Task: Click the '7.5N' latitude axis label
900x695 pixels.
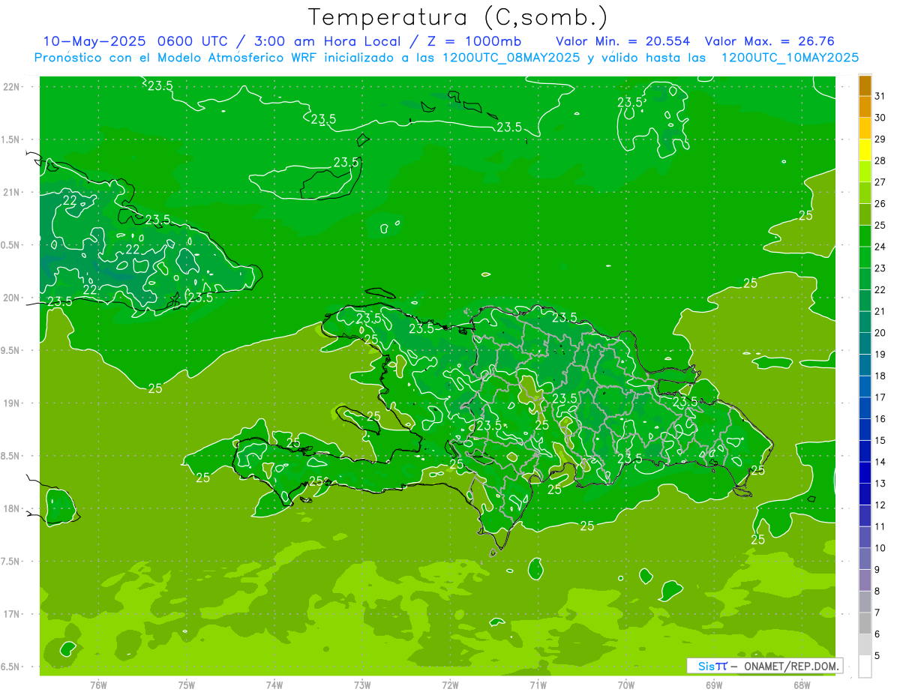Action: (11, 562)
